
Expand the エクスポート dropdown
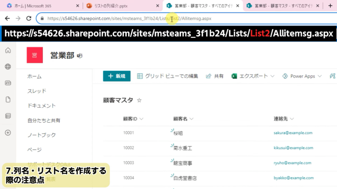pyautogui.click(x=272, y=76)
